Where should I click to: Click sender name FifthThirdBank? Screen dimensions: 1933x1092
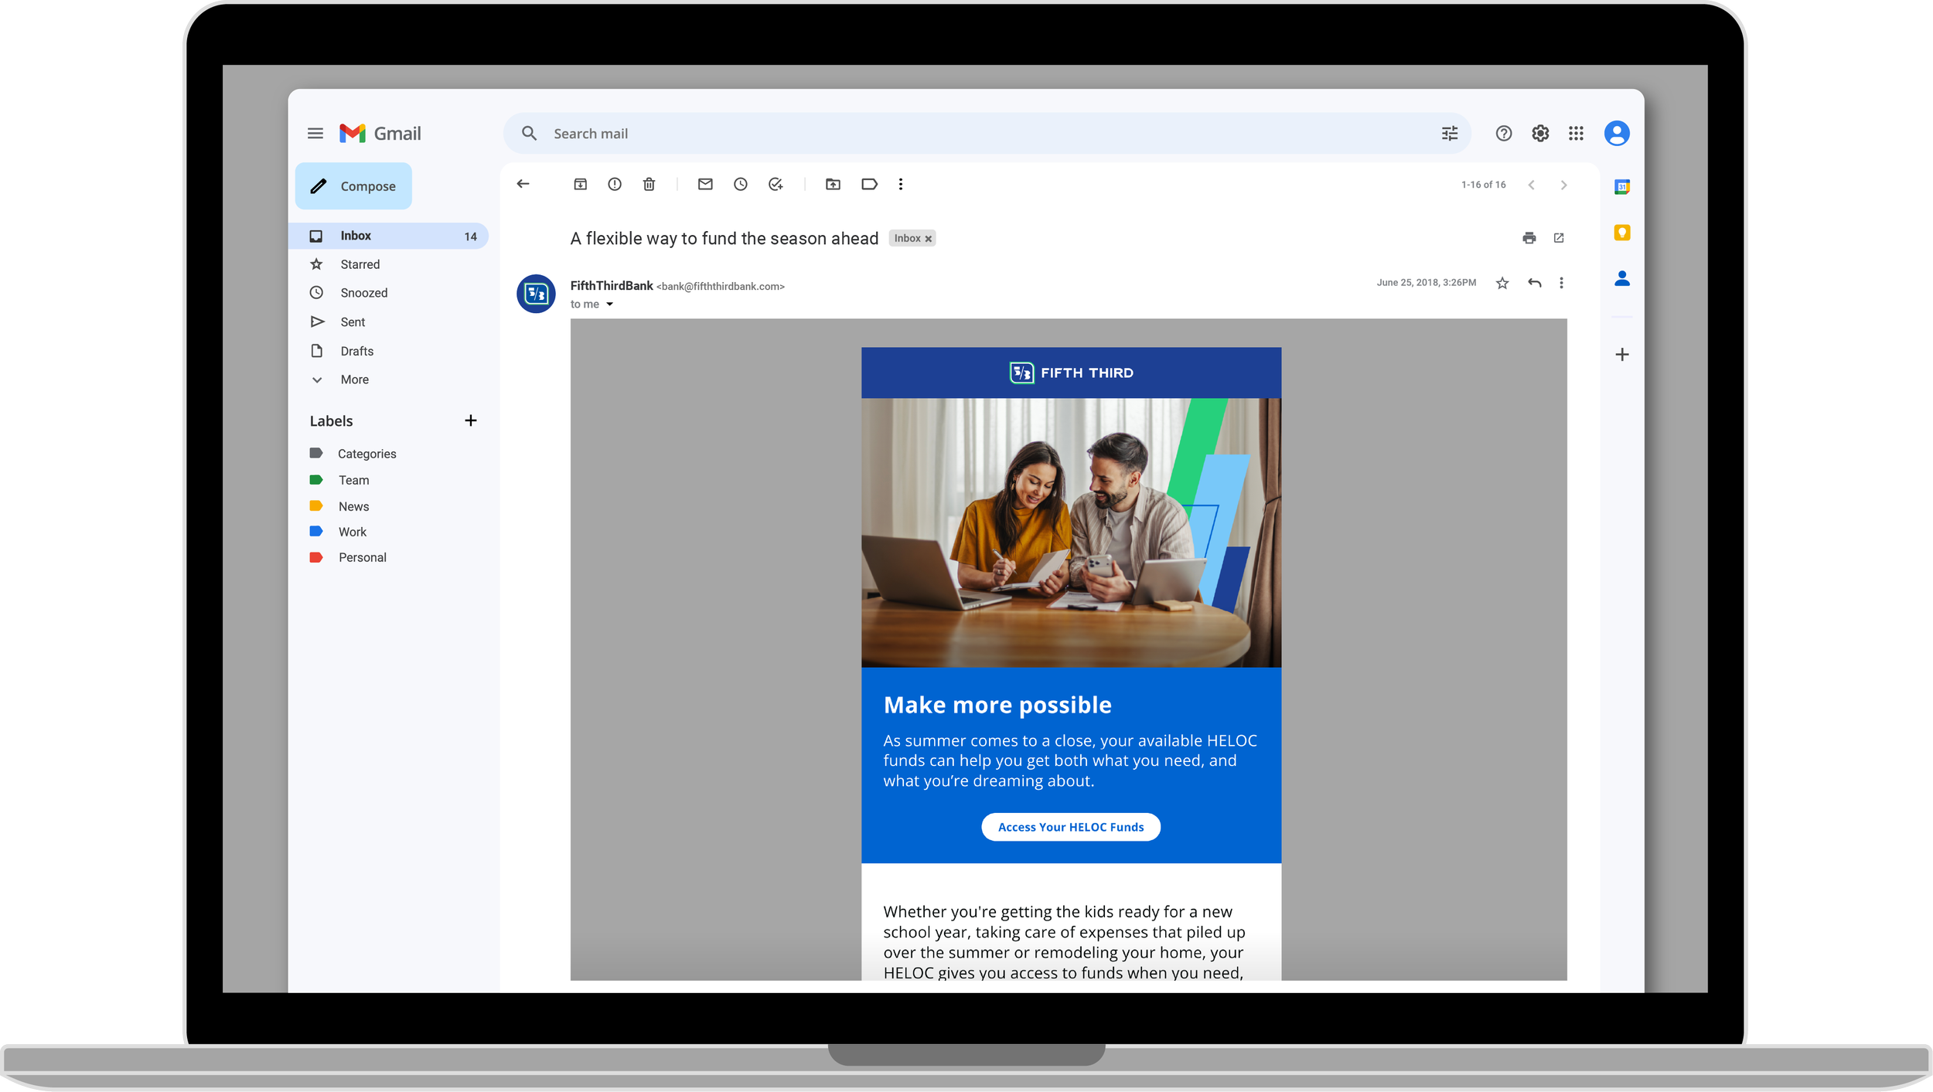[x=612, y=286]
